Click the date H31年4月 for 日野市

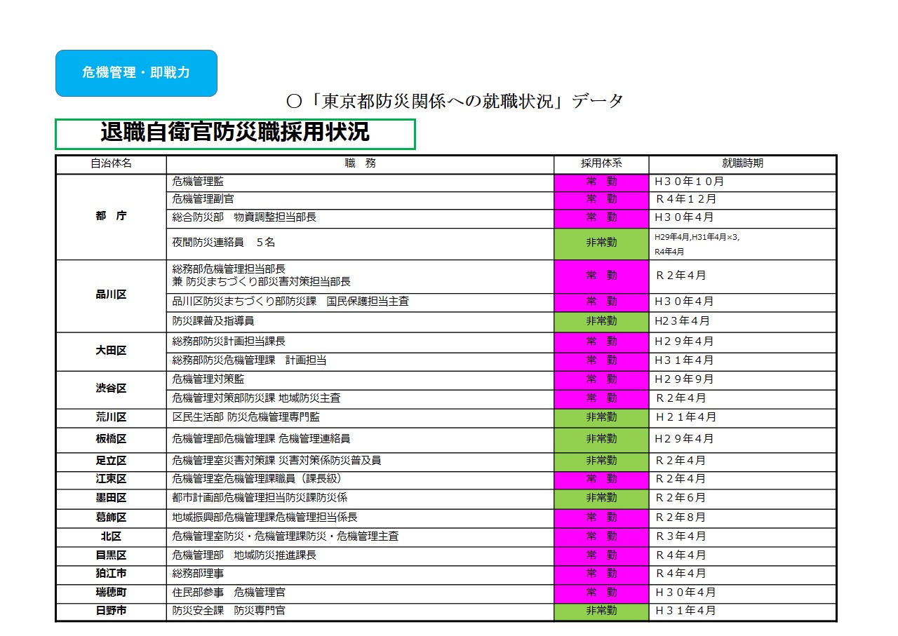pyautogui.click(x=685, y=611)
